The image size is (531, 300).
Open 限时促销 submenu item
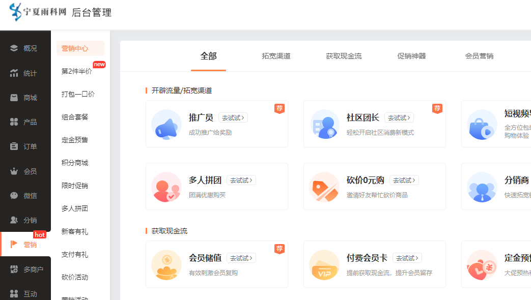click(74, 186)
